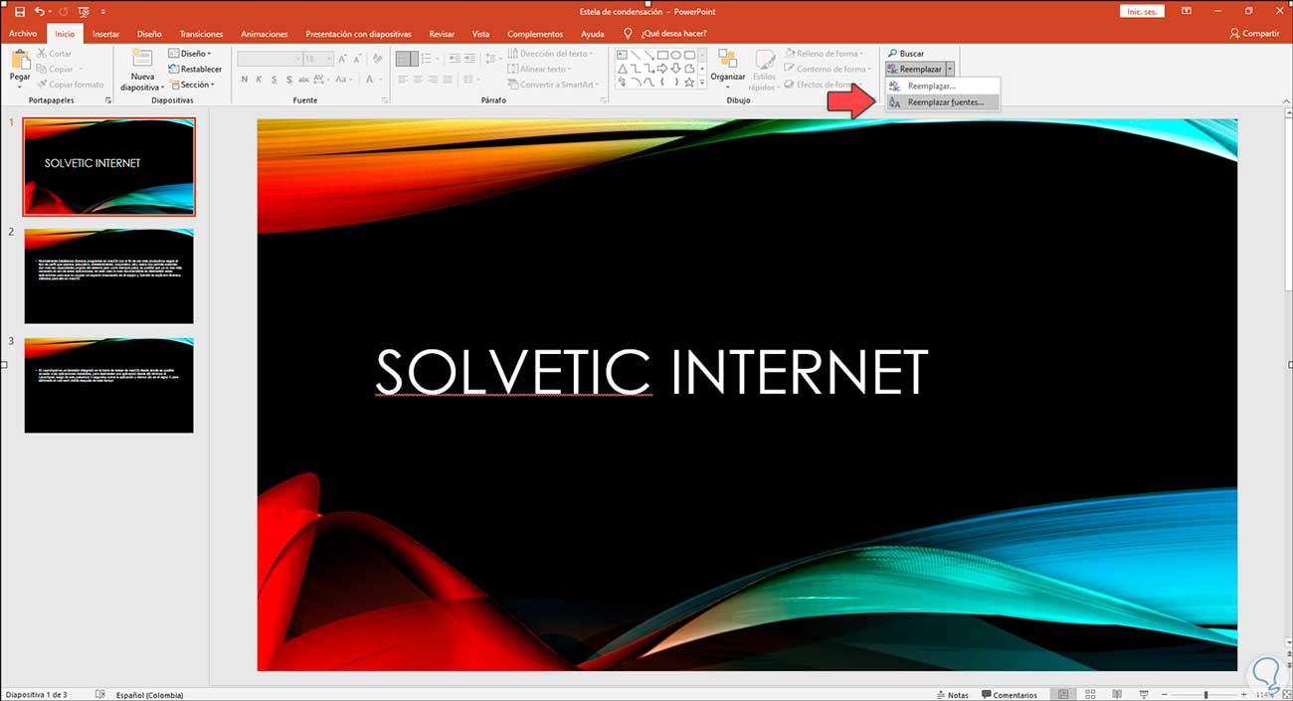The width and height of the screenshot is (1293, 701).
Task: Click the Save icon in quick access toolbar
Action: pyautogui.click(x=20, y=11)
